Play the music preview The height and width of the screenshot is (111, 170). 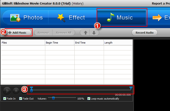pyautogui.click(x=7, y=91)
